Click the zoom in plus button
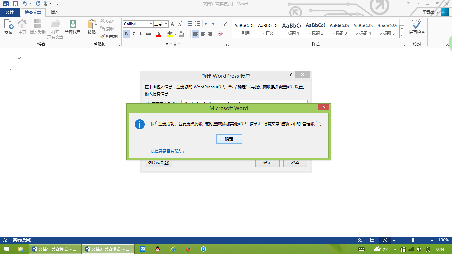This screenshot has width=452, height=254. pos(432,240)
